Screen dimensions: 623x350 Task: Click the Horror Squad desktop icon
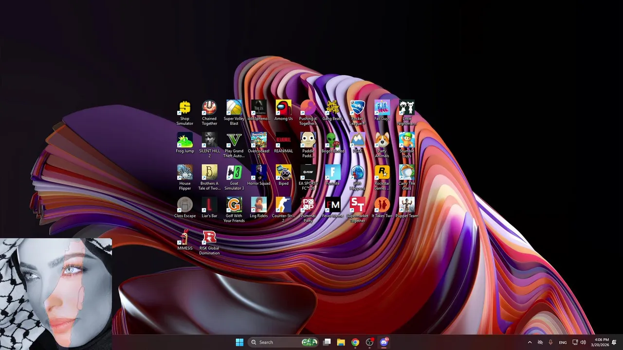pyautogui.click(x=258, y=175)
